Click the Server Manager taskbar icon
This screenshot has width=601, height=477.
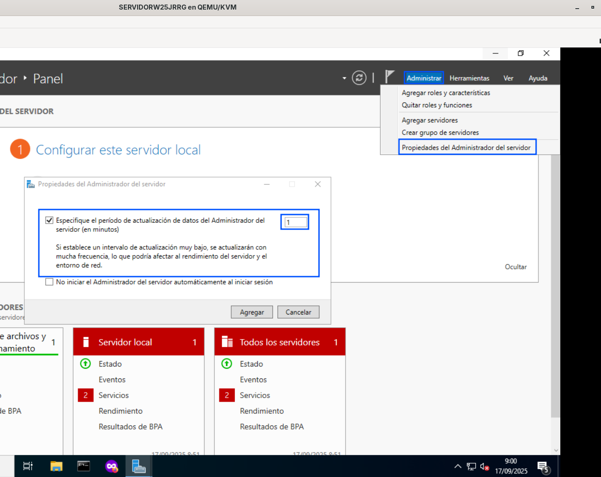[x=139, y=466]
